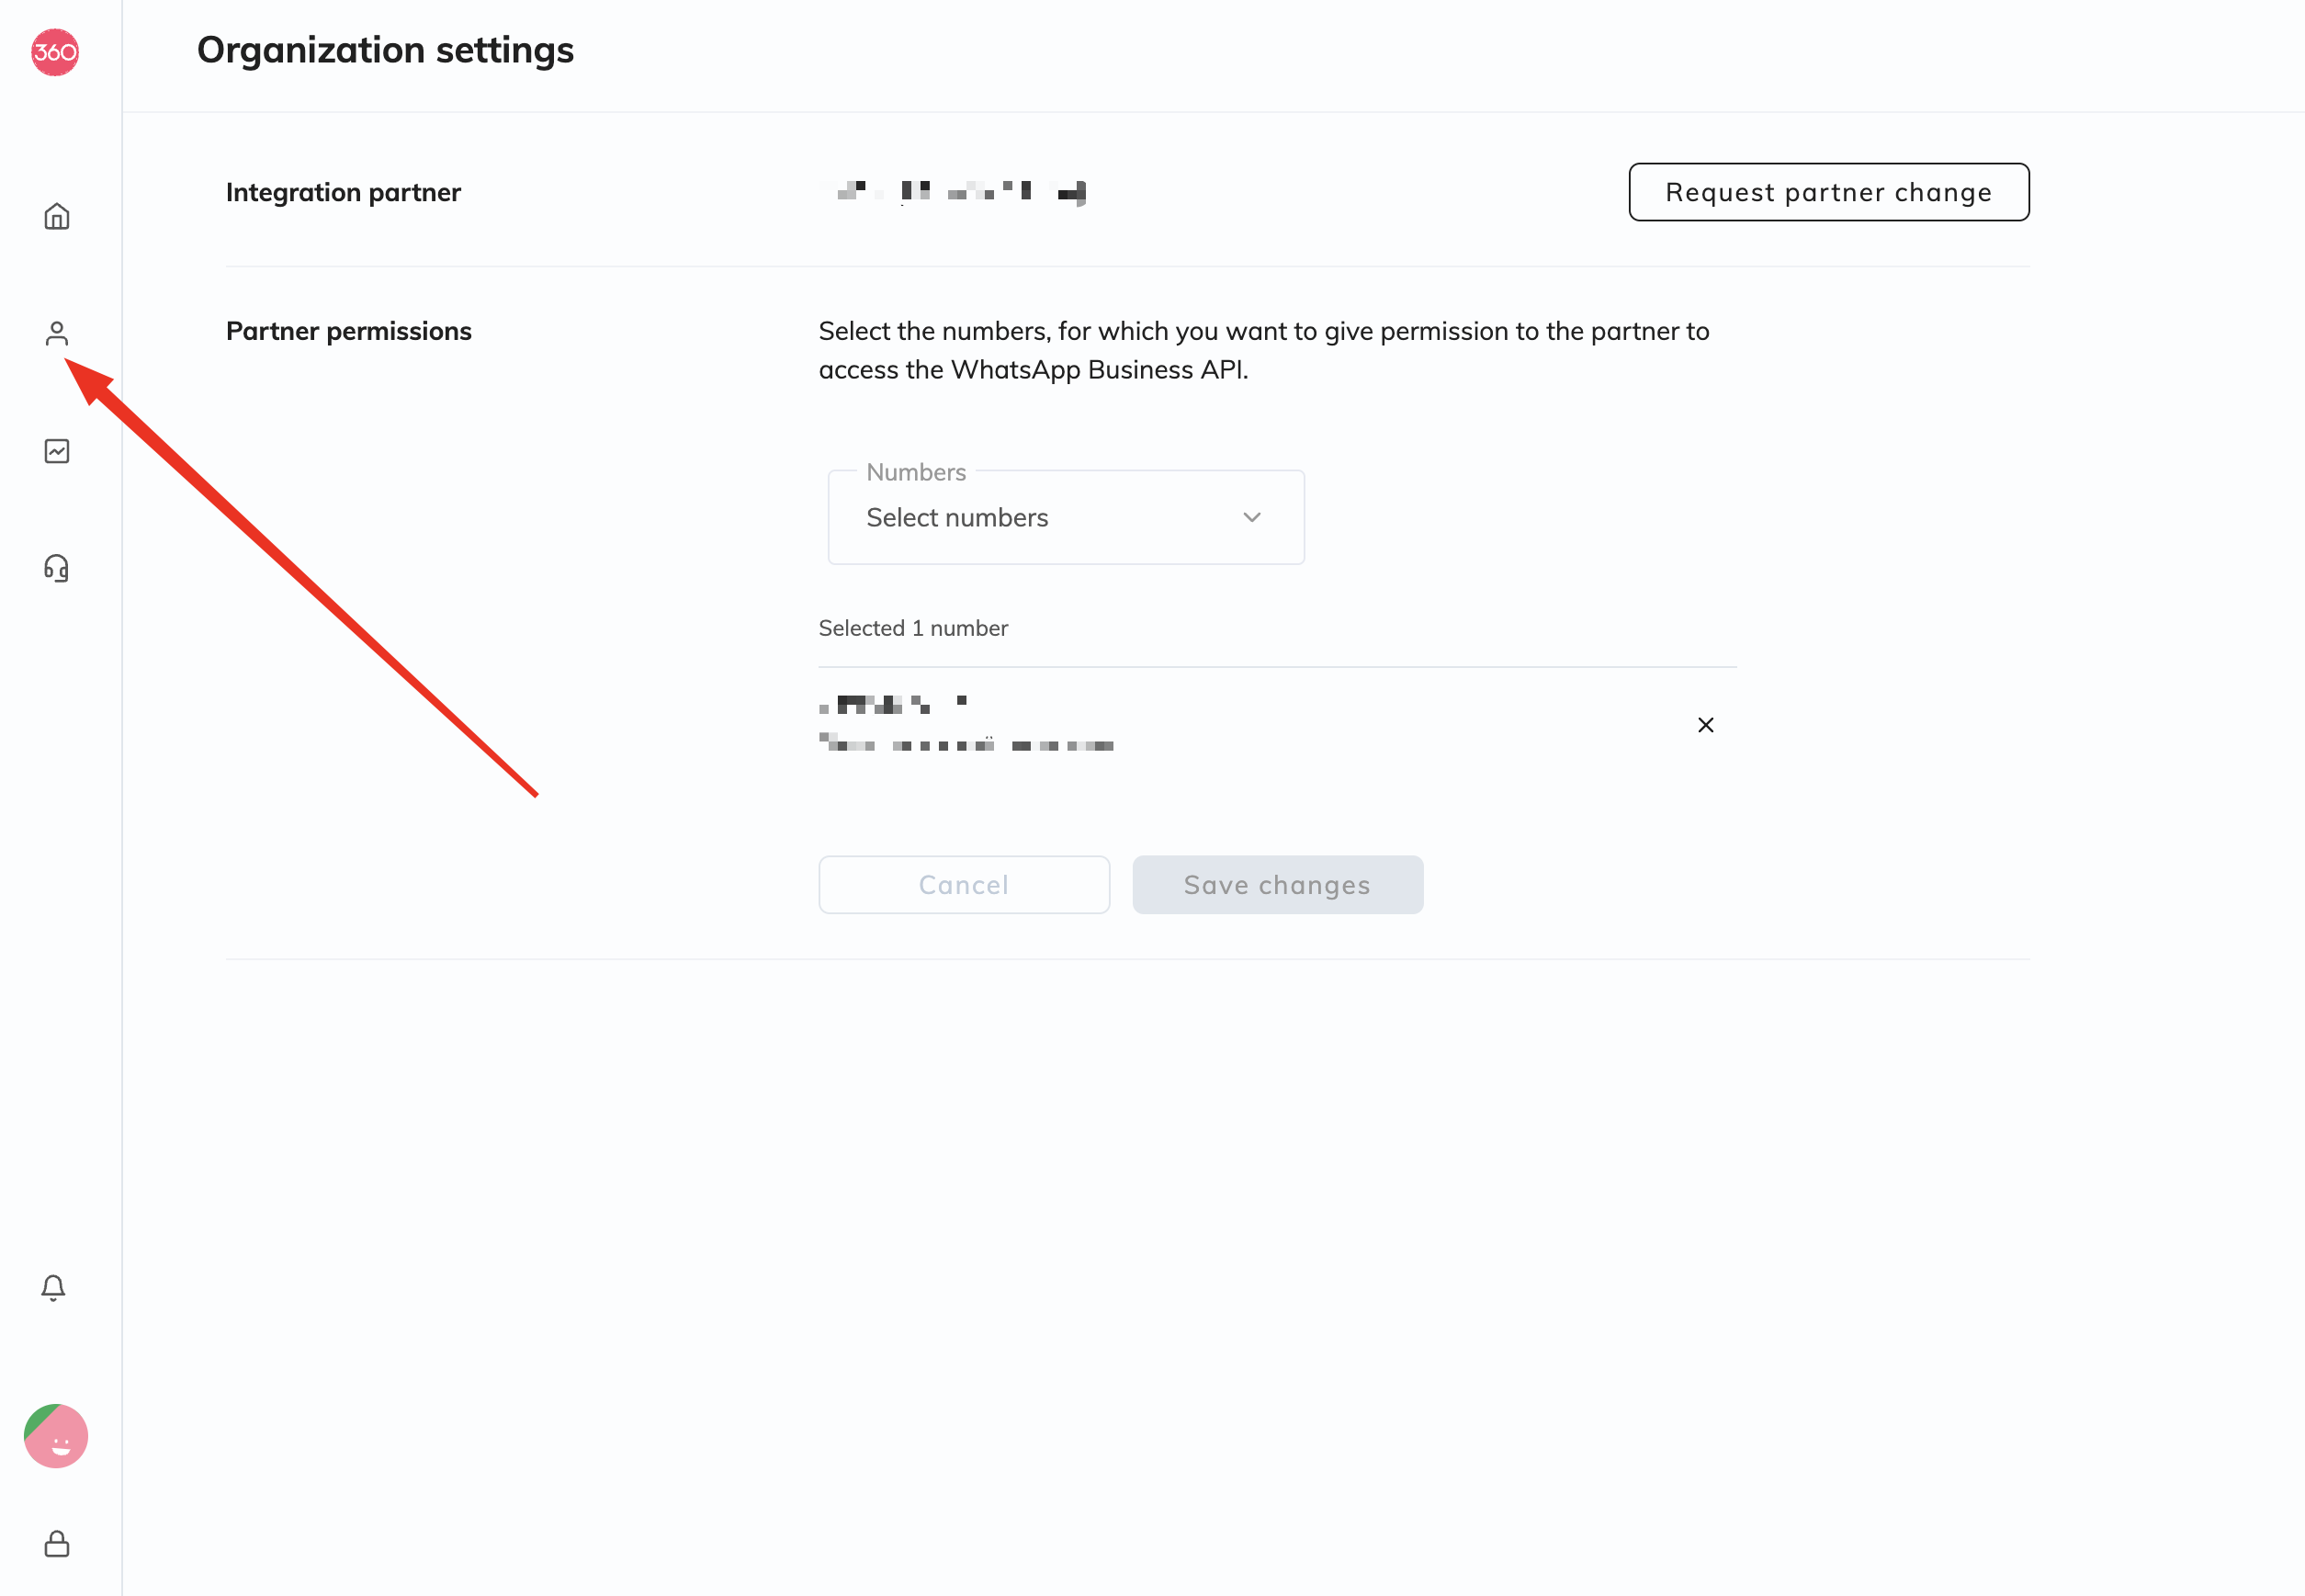Viewport: 2305px width, 1596px height.
Task: Go to the home dashboard icon
Action: pyautogui.click(x=57, y=216)
